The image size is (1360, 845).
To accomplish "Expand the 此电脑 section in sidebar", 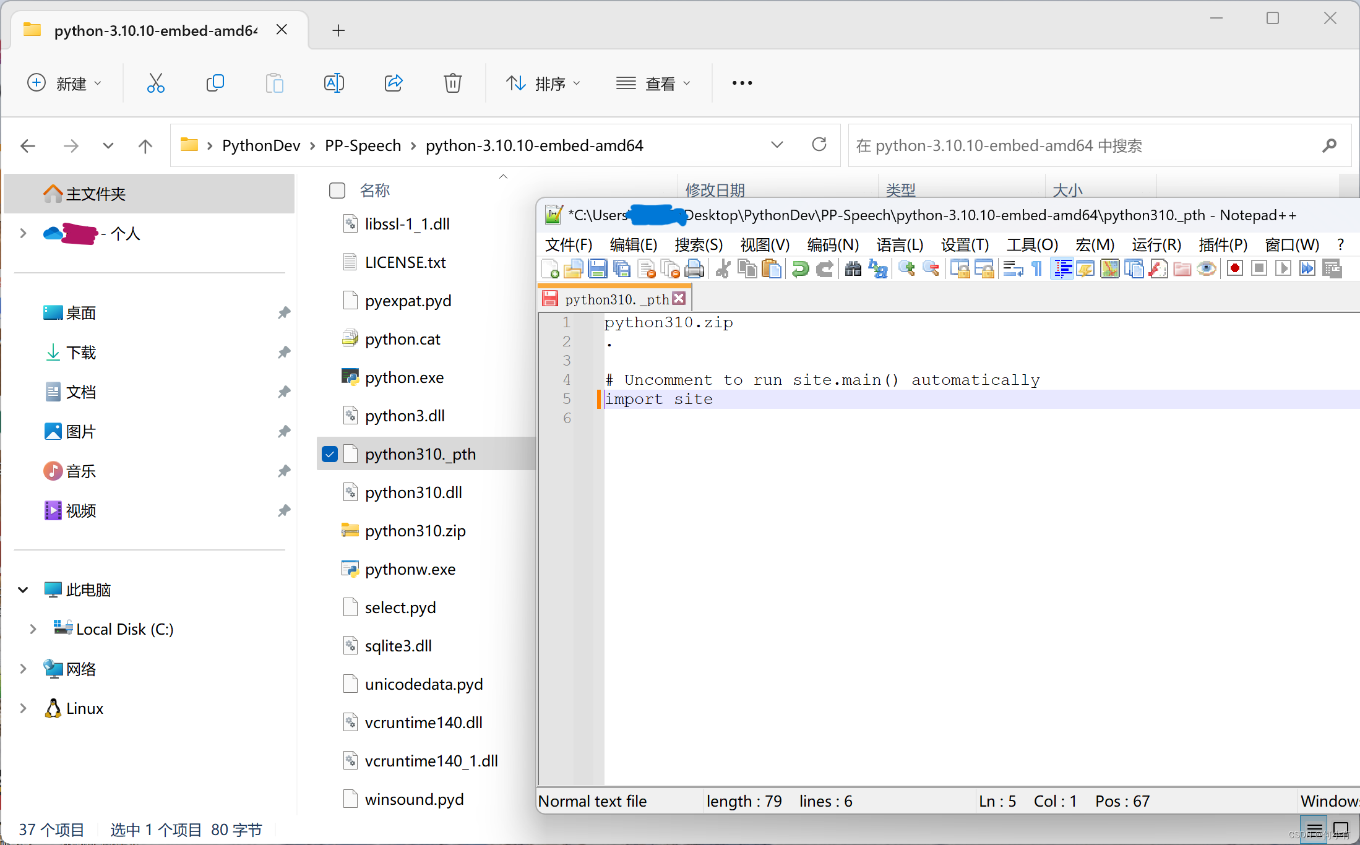I will point(22,589).
